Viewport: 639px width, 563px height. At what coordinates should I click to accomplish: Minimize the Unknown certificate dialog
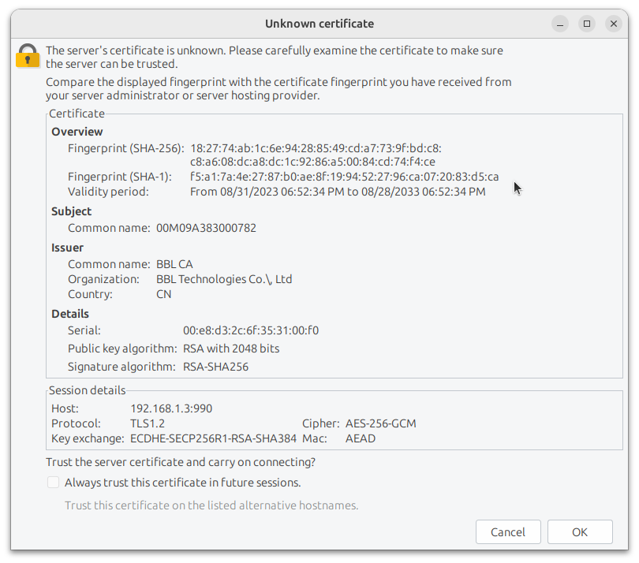pyautogui.click(x=559, y=24)
